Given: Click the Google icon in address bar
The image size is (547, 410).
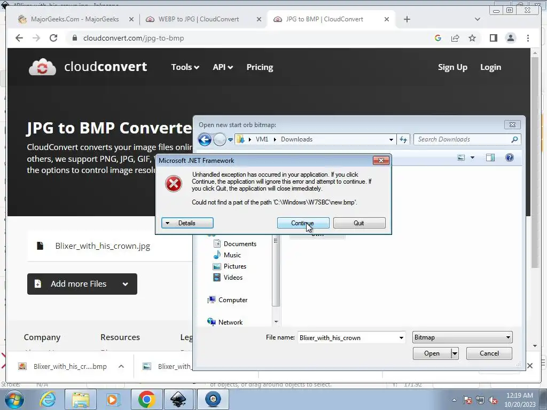Looking at the screenshot, I should pos(438,38).
